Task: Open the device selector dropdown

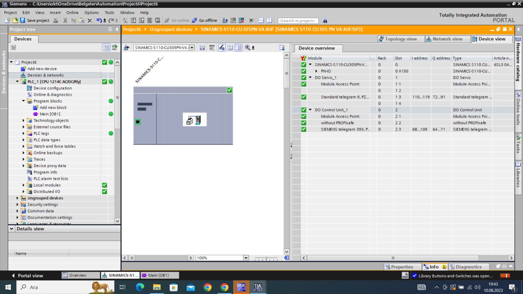Action: coord(192,48)
